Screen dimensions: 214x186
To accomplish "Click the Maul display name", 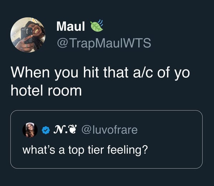I will [71, 26].
